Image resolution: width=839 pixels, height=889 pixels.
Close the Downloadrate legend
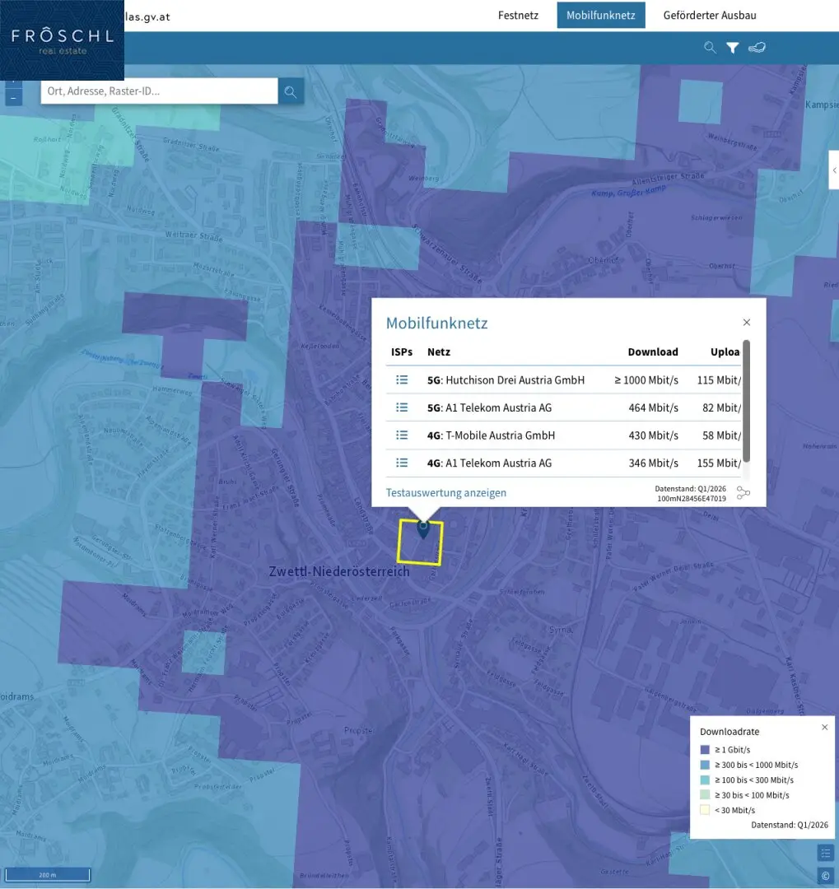(x=825, y=728)
